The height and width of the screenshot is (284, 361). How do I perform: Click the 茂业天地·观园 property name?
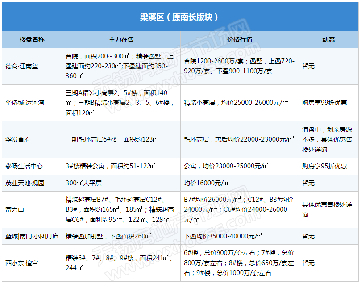(x=25, y=183)
